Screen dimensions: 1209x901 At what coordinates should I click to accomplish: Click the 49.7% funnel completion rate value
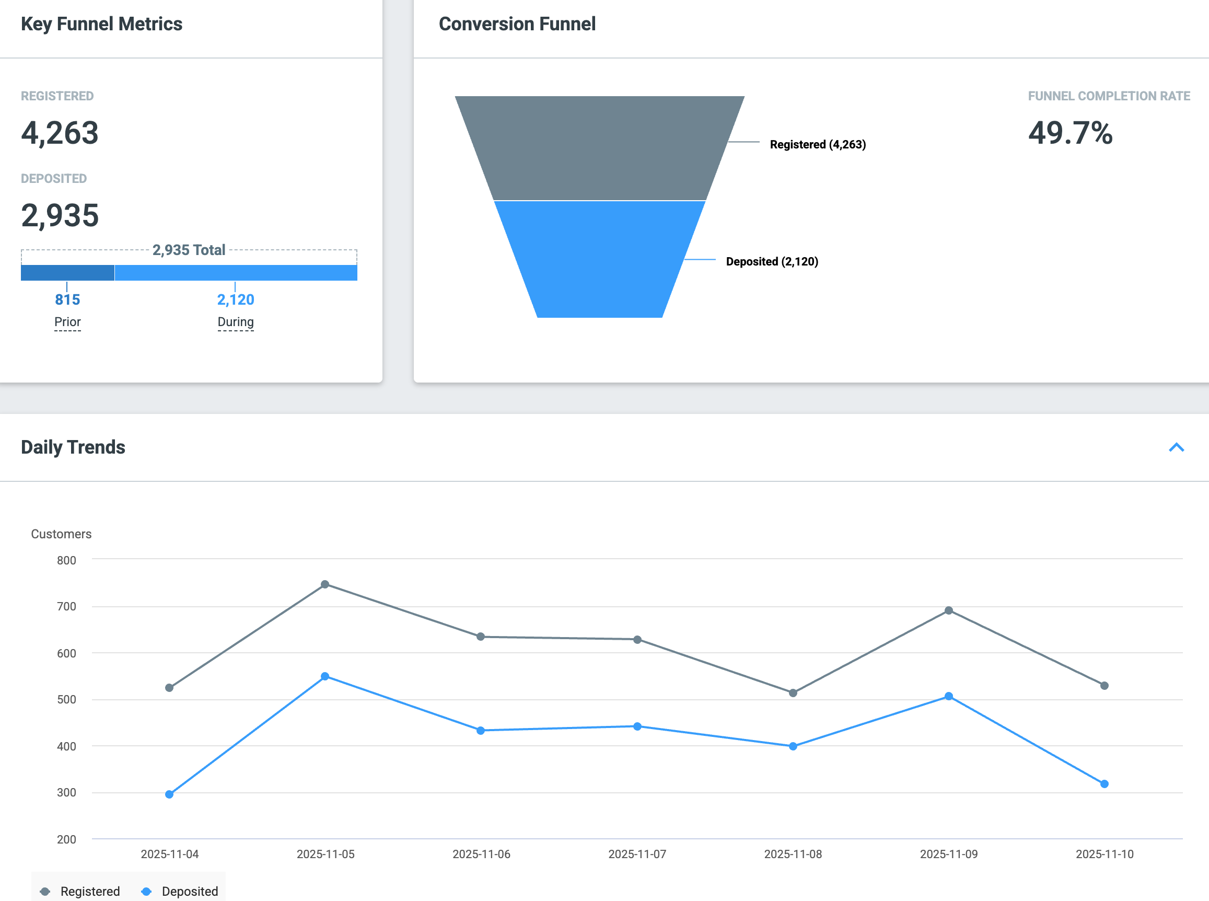click(1070, 133)
